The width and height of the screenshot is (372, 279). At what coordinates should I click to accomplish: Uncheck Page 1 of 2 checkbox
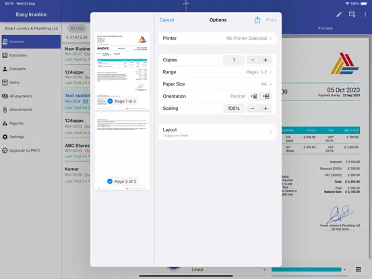point(110,101)
